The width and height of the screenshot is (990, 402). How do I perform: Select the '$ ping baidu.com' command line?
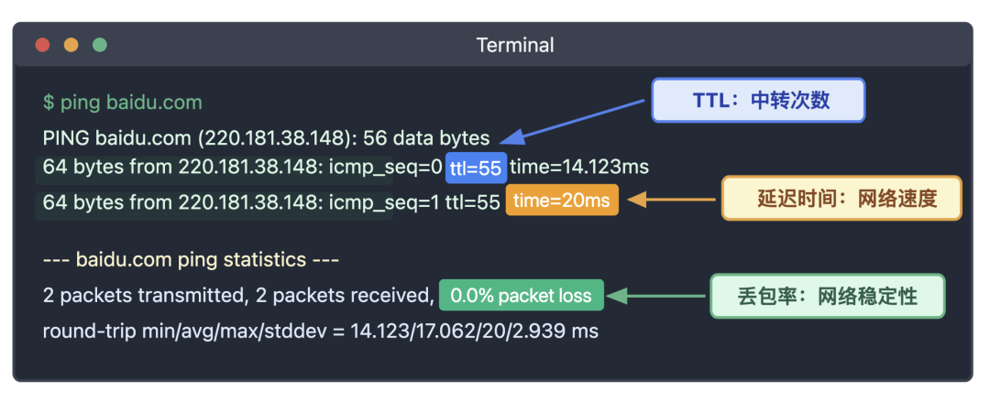coord(122,103)
